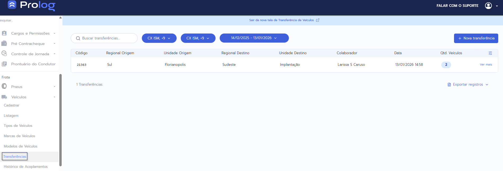The height and width of the screenshot is (171, 503).
Task: Click the Veículos truck icon
Action: [x=4, y=97]
